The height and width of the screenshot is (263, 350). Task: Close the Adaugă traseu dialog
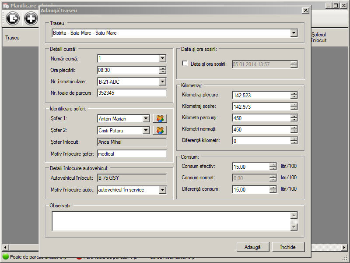[305, 10]
